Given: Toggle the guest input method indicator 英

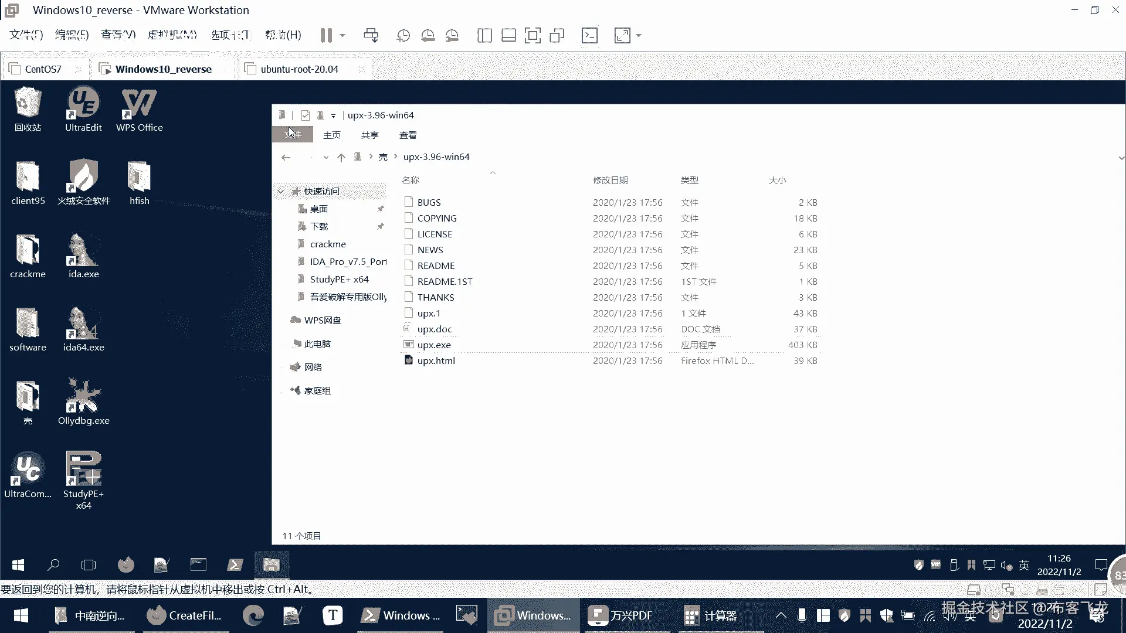Looking at the screenshot, I should click(x=1024, y=565).
